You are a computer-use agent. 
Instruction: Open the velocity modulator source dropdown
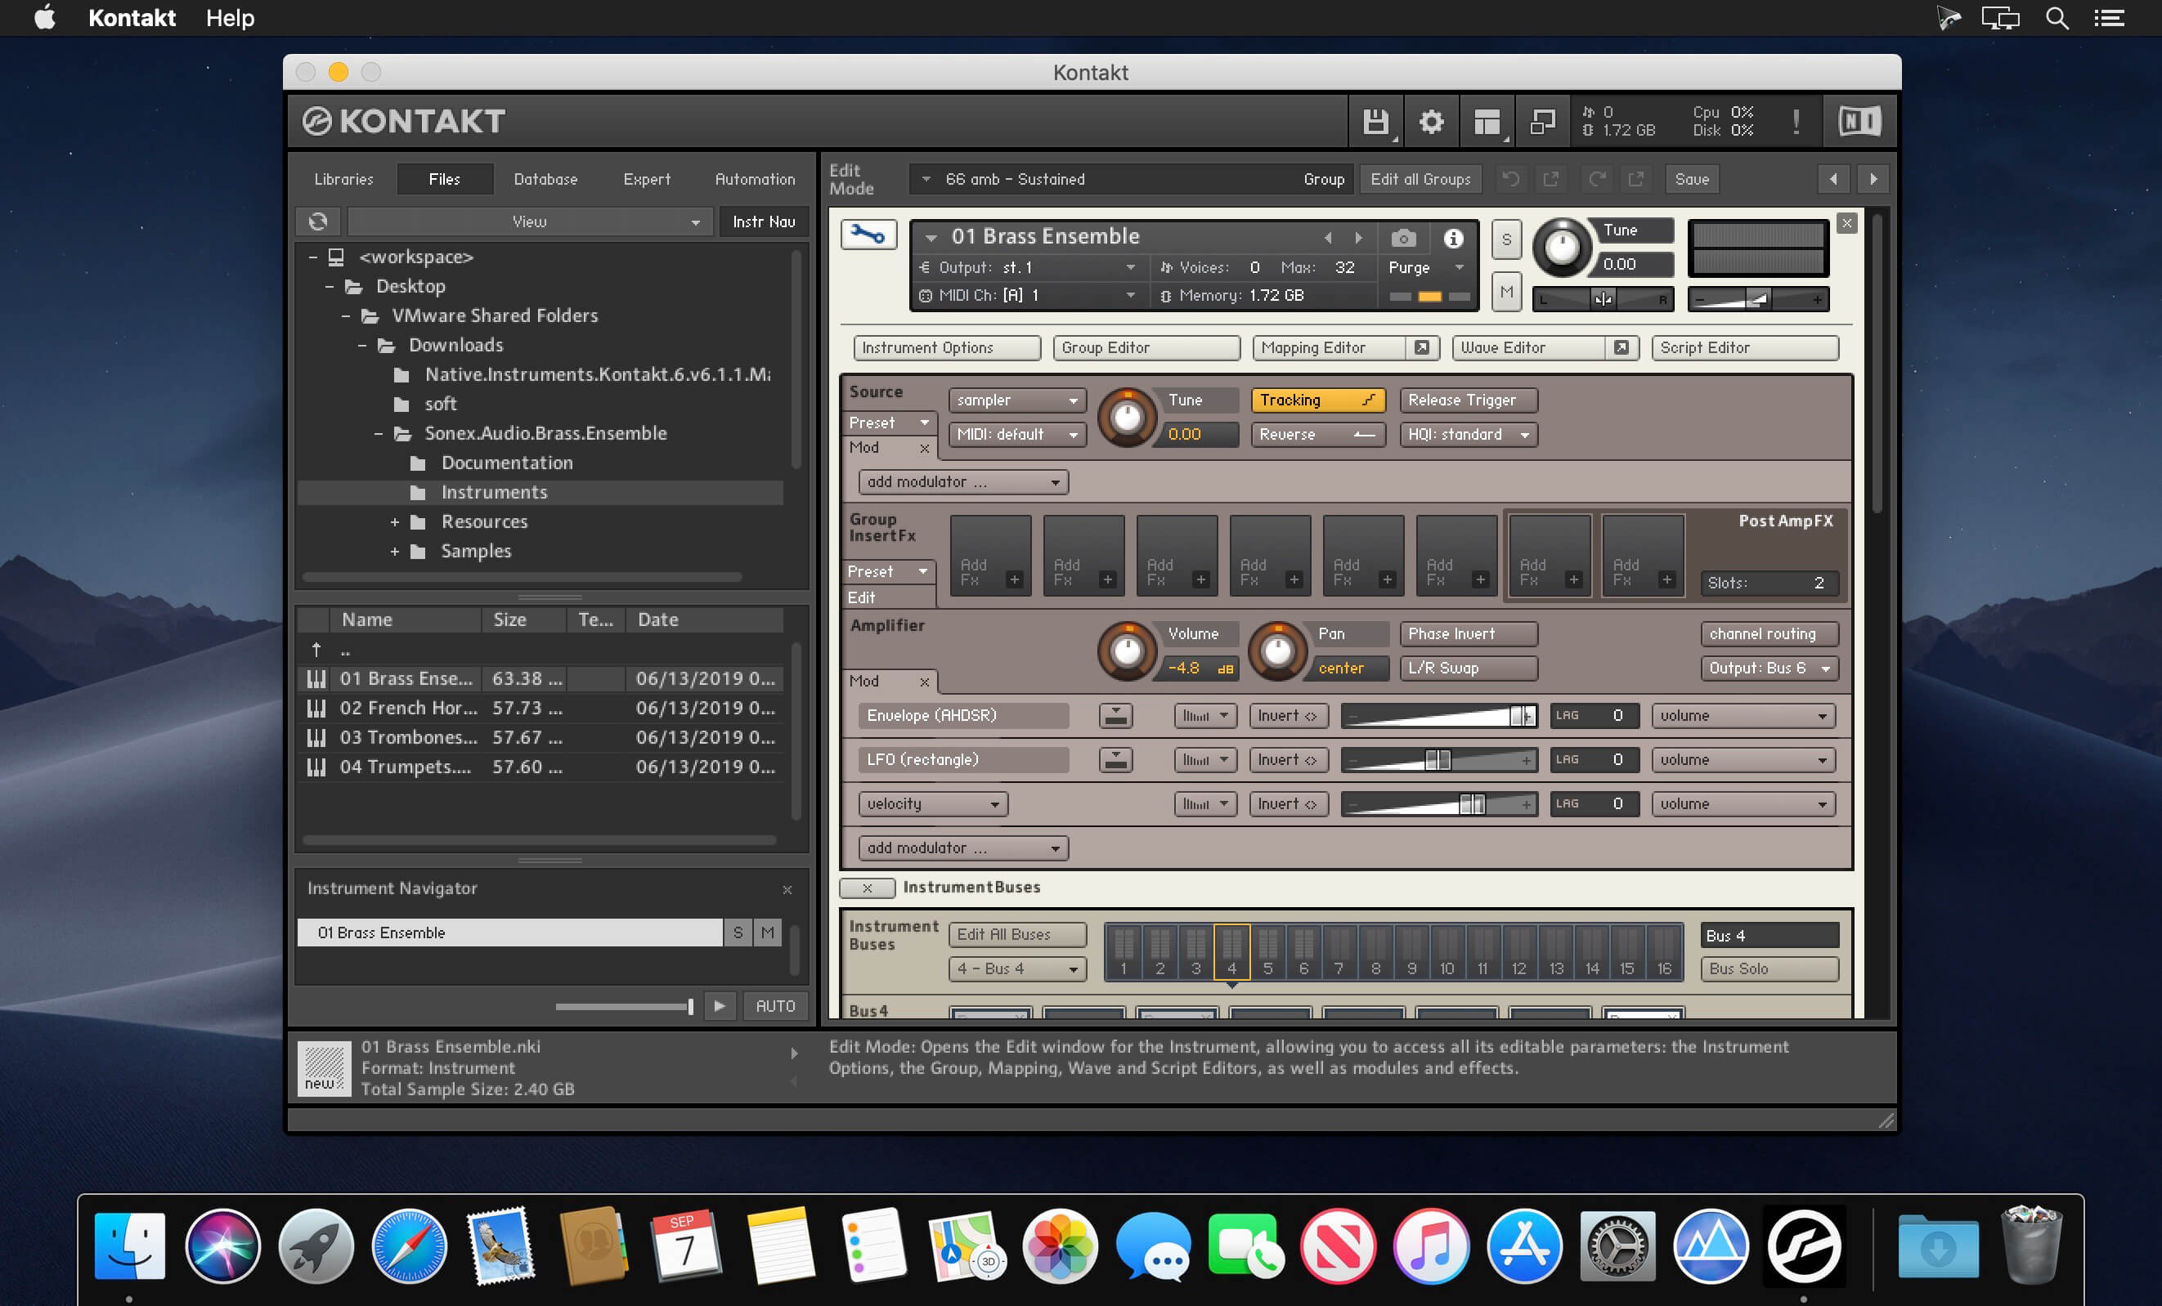(x=933, y=803)
